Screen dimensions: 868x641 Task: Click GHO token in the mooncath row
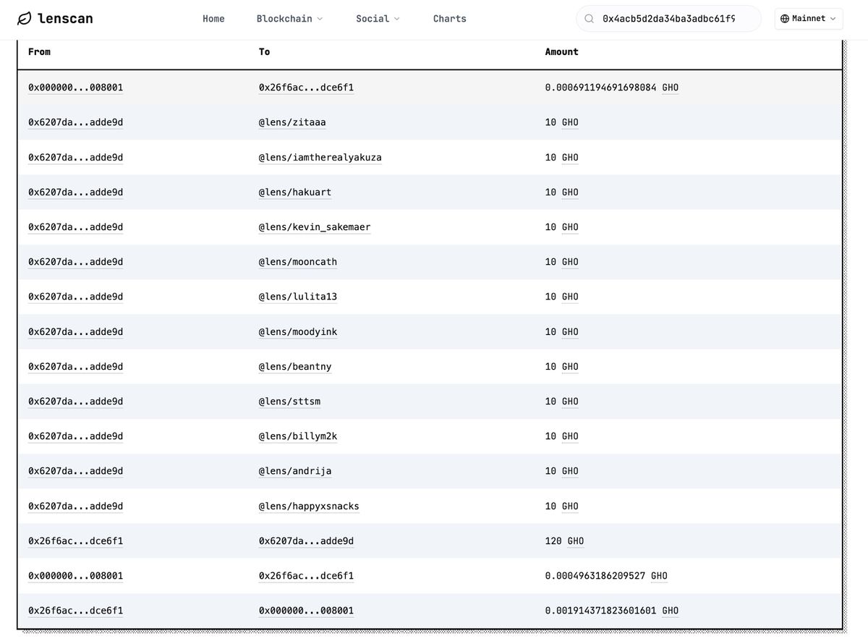point(570,261)
